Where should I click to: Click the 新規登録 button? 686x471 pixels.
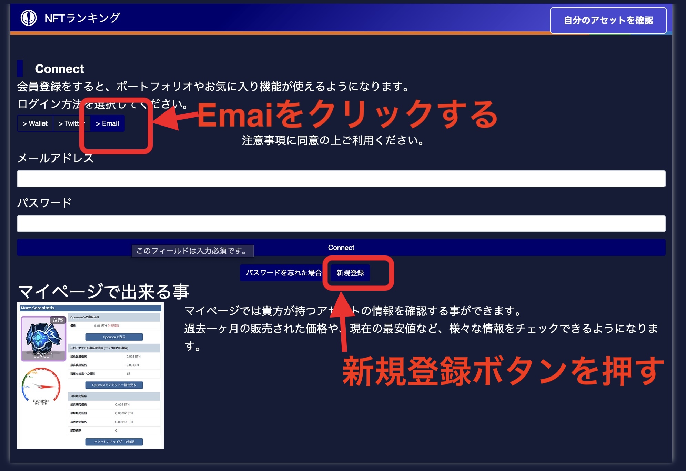point(350,273)
